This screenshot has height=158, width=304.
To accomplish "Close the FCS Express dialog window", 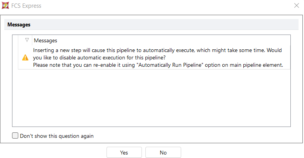I will click(297, 6).
